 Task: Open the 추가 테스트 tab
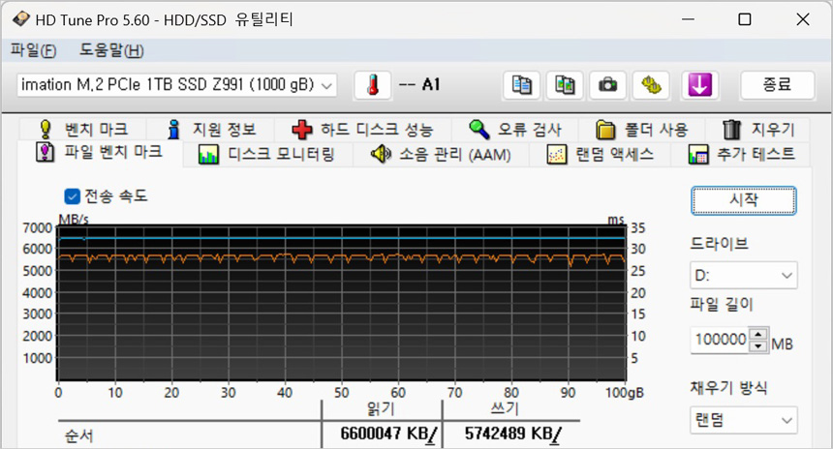pos(742,155)
